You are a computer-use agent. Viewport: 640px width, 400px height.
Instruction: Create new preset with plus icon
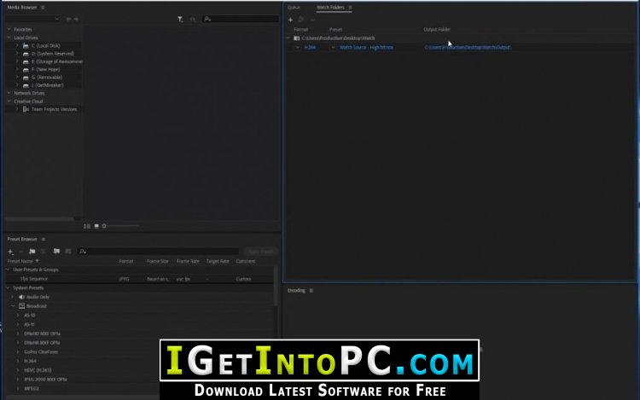point(10,252)
